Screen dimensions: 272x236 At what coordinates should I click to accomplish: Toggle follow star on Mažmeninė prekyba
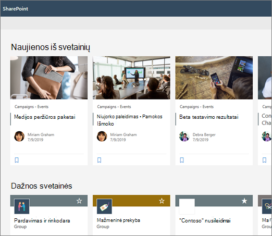[x=162, y=201]
